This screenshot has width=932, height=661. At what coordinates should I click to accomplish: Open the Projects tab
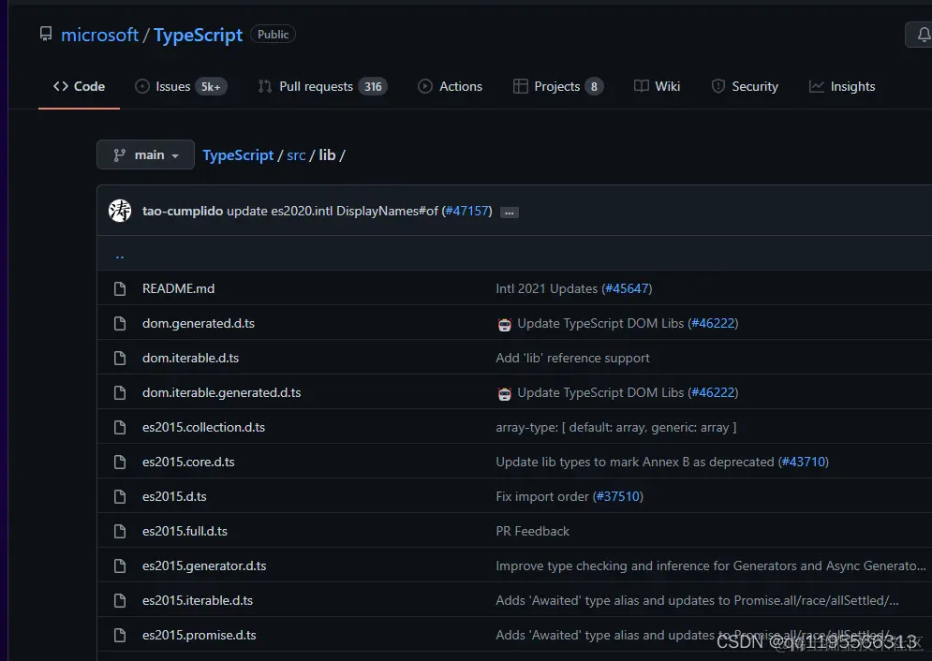tap(558, 86)
